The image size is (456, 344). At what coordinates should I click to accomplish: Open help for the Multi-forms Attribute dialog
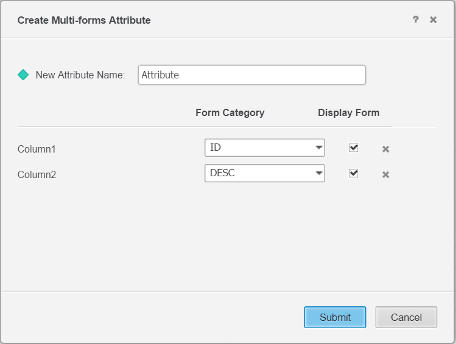tap(416, 19)
